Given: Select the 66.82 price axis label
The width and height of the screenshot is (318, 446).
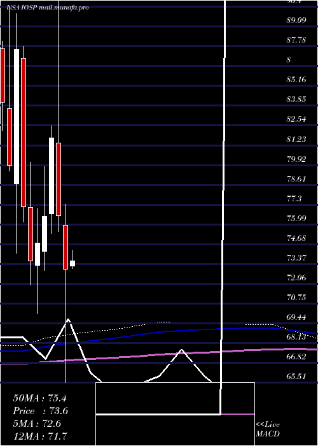Looking at the screenshot, I should [296, 356].
